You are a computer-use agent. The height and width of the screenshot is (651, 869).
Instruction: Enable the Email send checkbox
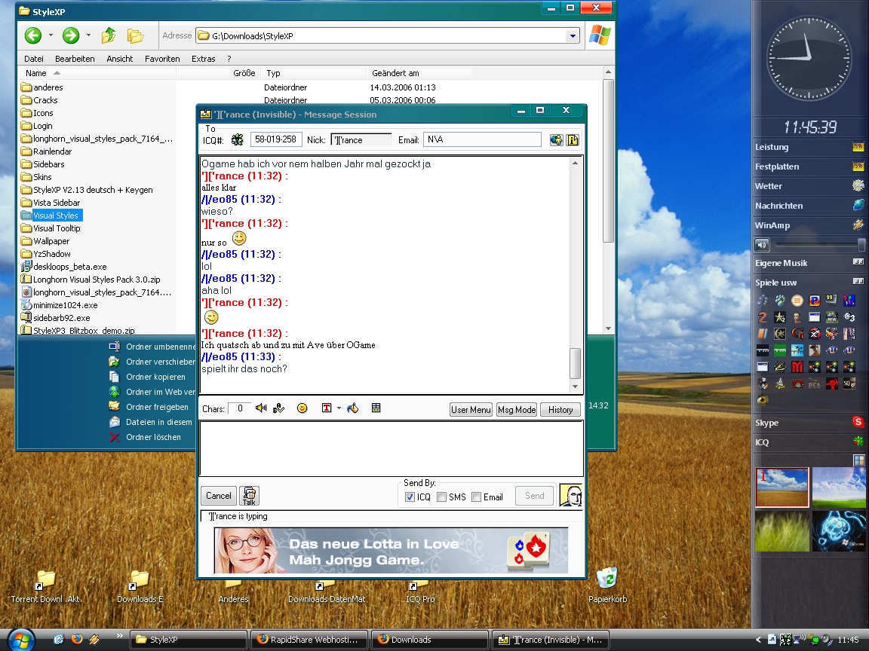point(476,497)
